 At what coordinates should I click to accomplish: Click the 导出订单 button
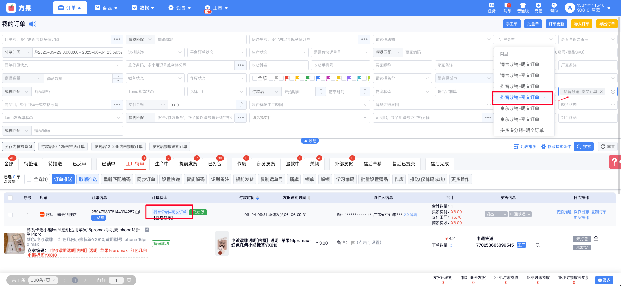(x=607, y=24)
